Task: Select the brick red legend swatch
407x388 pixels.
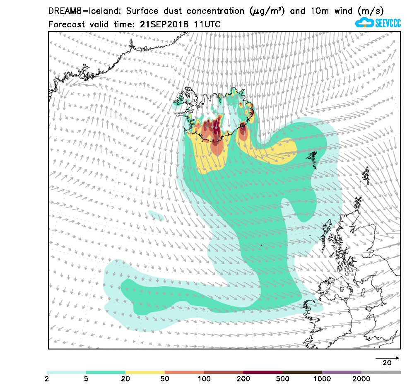Action: coord(224,372)
